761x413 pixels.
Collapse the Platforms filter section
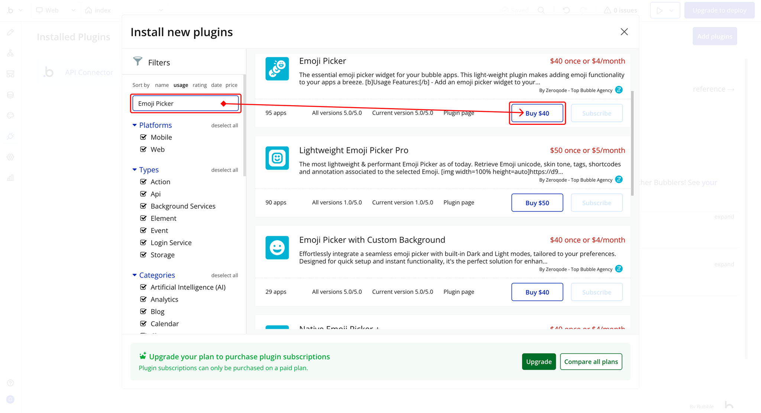135,125
